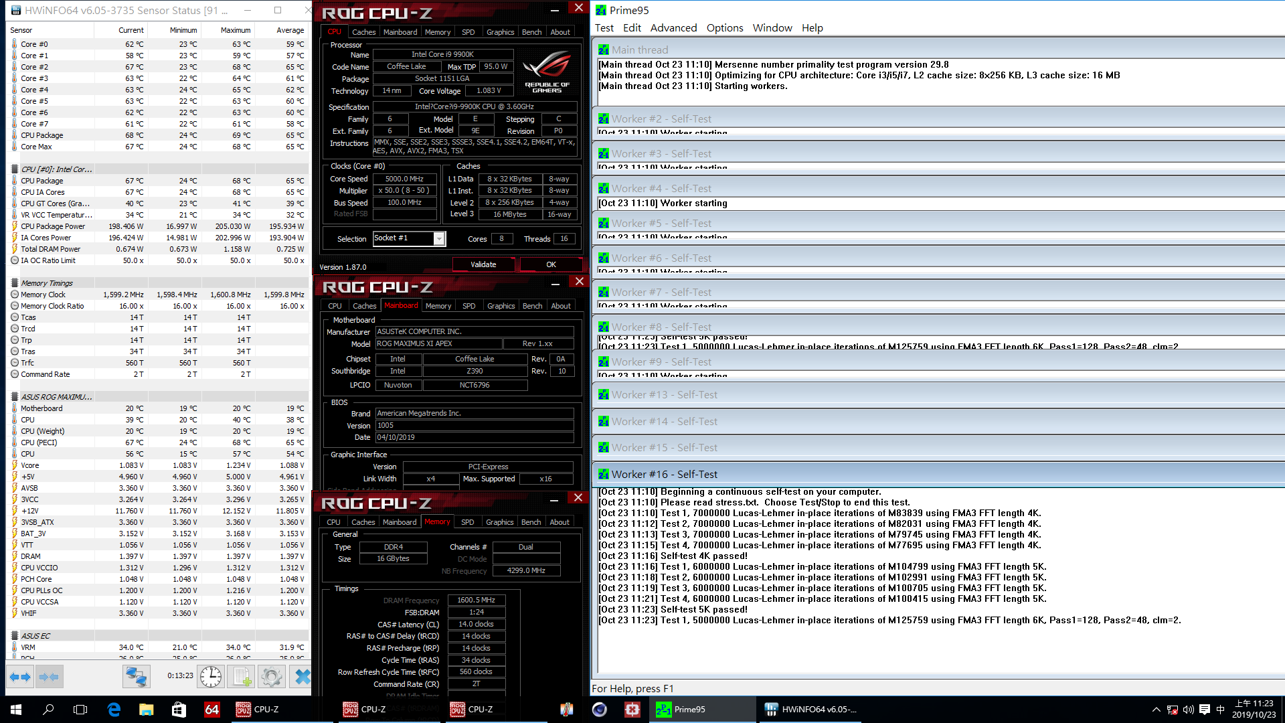Click the Validate button in CPU-Z

pyautogui.click(x=483, y=264)
